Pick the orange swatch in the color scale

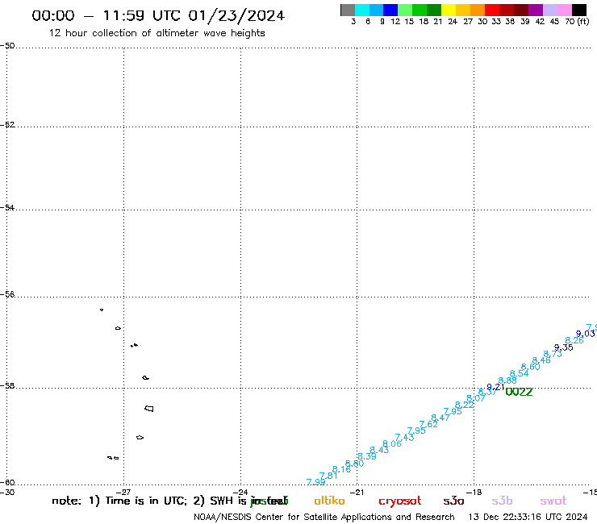478,10
